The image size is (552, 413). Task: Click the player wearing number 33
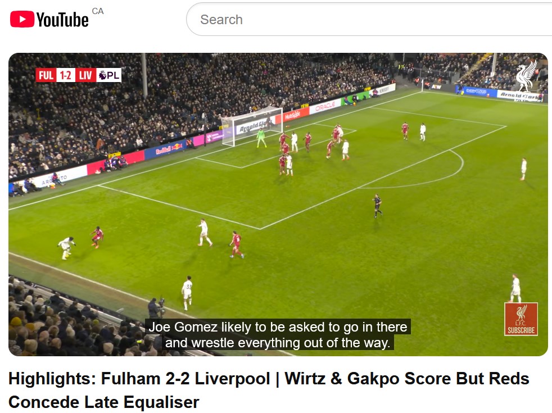pos(187,293)
